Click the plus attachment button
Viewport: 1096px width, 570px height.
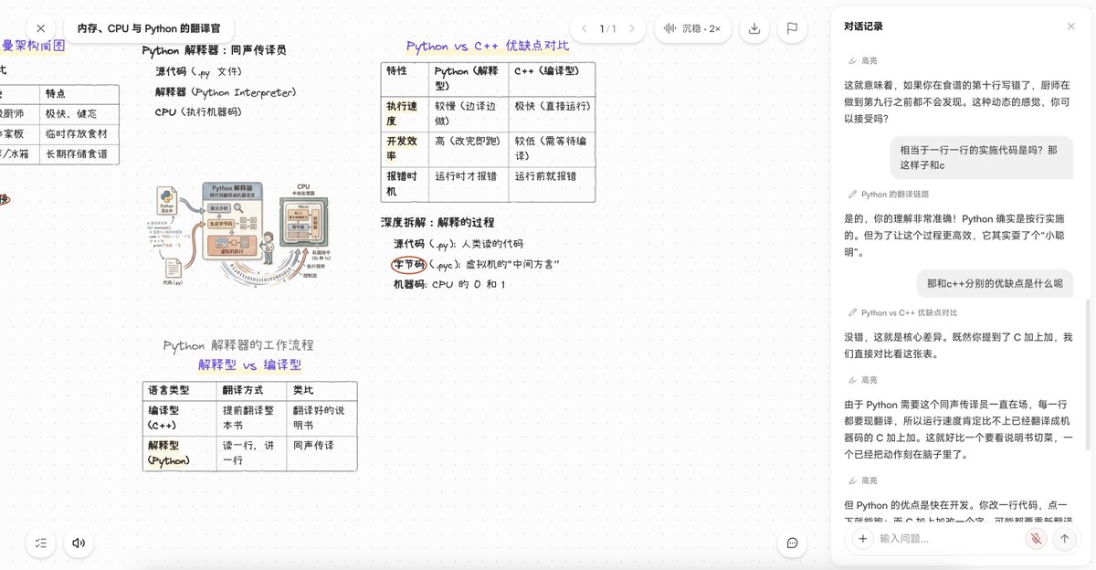pos(862,539)
